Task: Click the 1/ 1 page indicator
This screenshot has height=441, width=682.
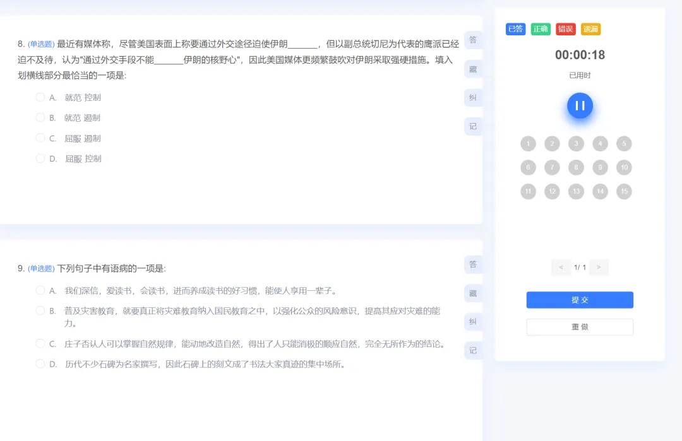Action: pyautogui.click(x=580, y=268)
